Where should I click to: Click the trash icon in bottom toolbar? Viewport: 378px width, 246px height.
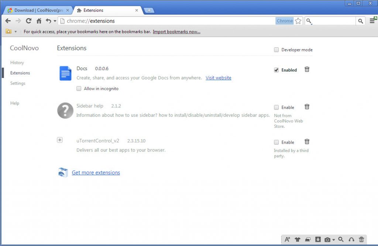tap(362, 239)
